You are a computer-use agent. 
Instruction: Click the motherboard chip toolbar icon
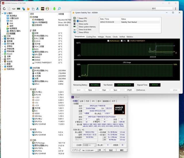[14, 9]
